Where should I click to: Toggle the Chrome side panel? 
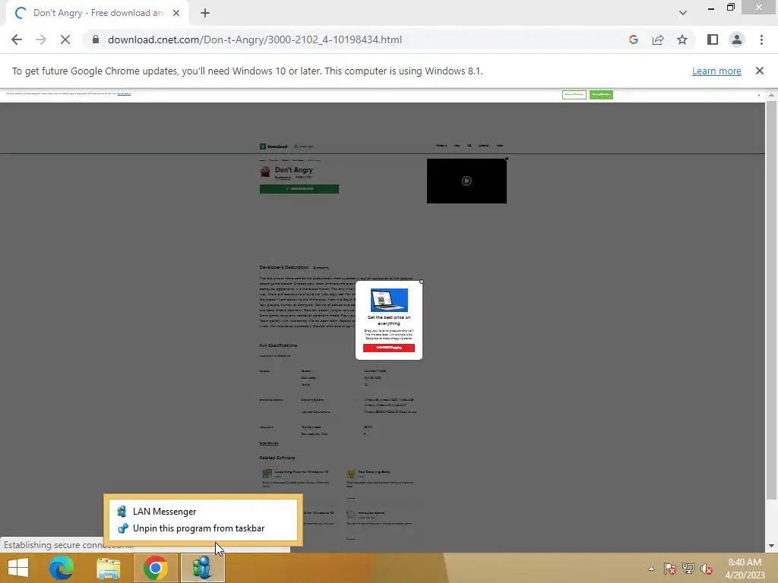[x=713, y=39]
